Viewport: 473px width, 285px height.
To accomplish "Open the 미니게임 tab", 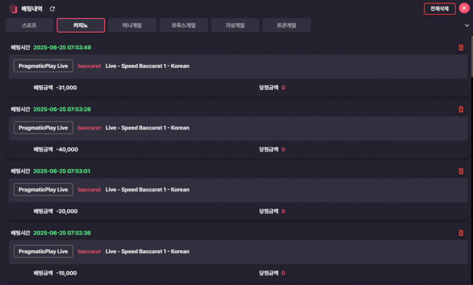I will [132, 25].
